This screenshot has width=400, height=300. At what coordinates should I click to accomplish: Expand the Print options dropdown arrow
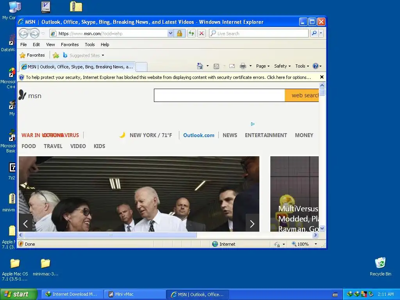point(250,66)
